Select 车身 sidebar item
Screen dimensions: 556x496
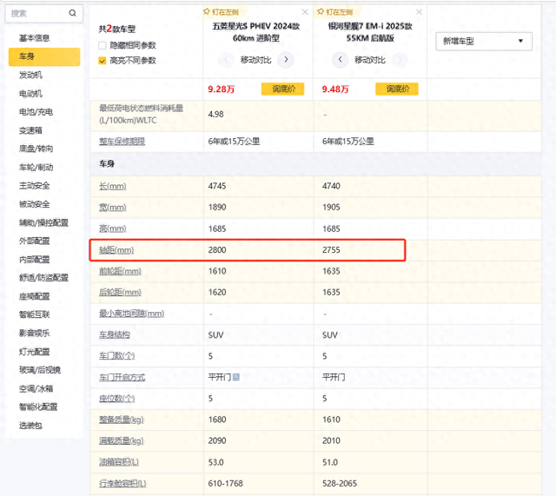pos(44,56)
